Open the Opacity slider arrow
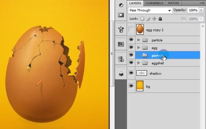 pos(201,10)
